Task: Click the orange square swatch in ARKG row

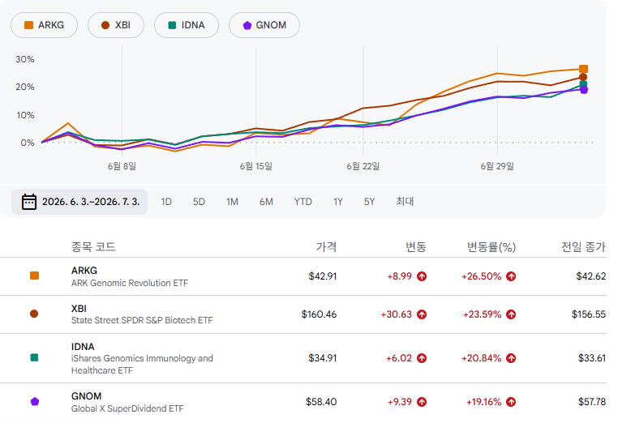Action: pos(34,276)
